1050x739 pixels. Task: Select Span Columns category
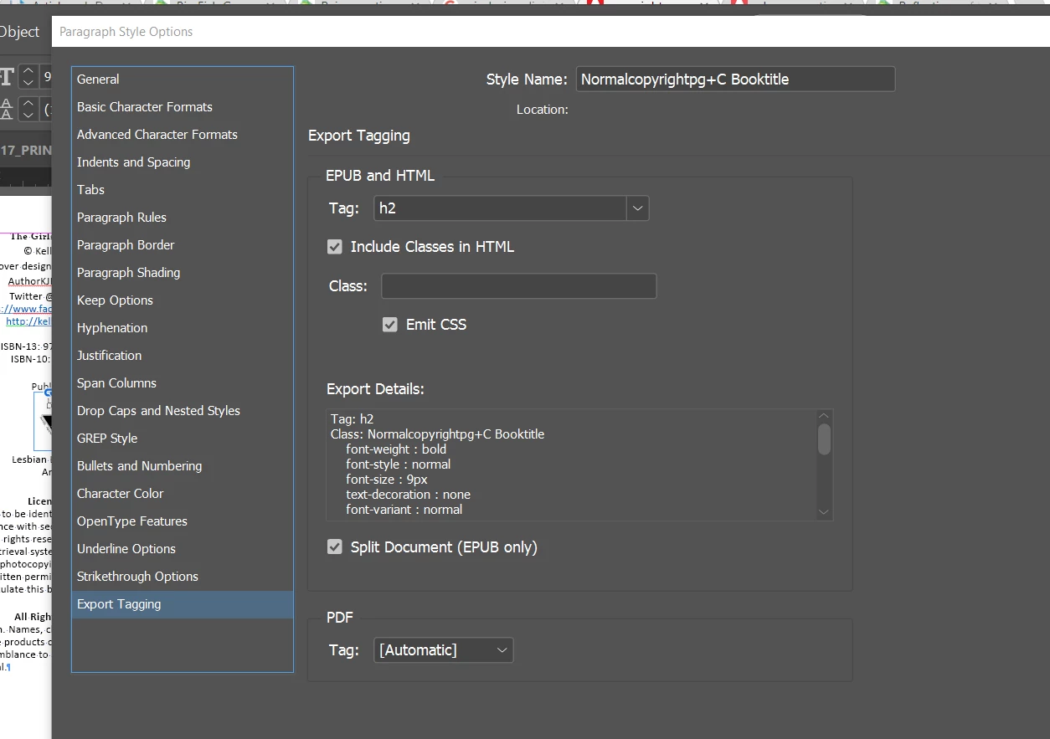183,383
